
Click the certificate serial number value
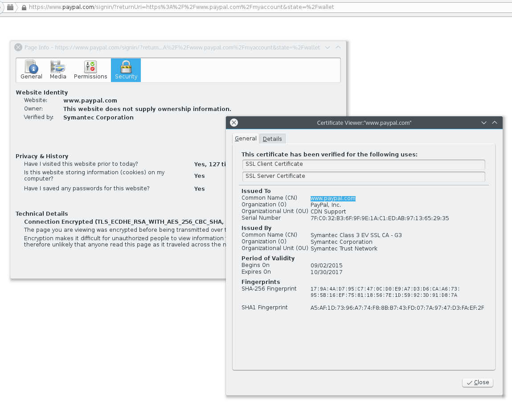click(379, 218)
